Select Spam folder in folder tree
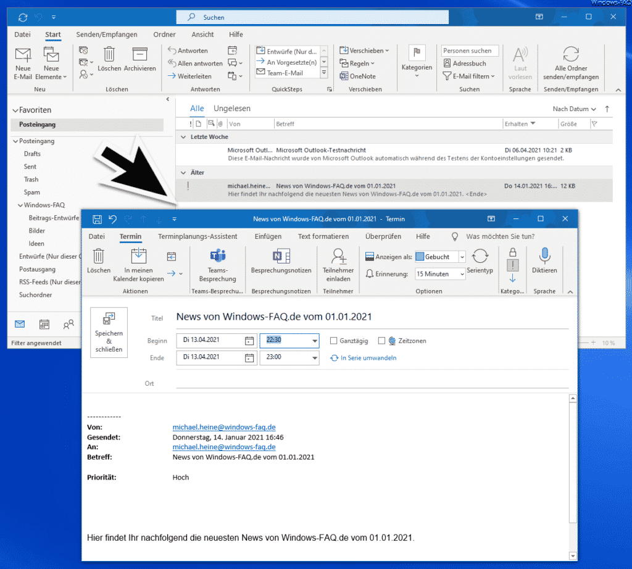The image size is (632, 569). click(x=32, y=193)
